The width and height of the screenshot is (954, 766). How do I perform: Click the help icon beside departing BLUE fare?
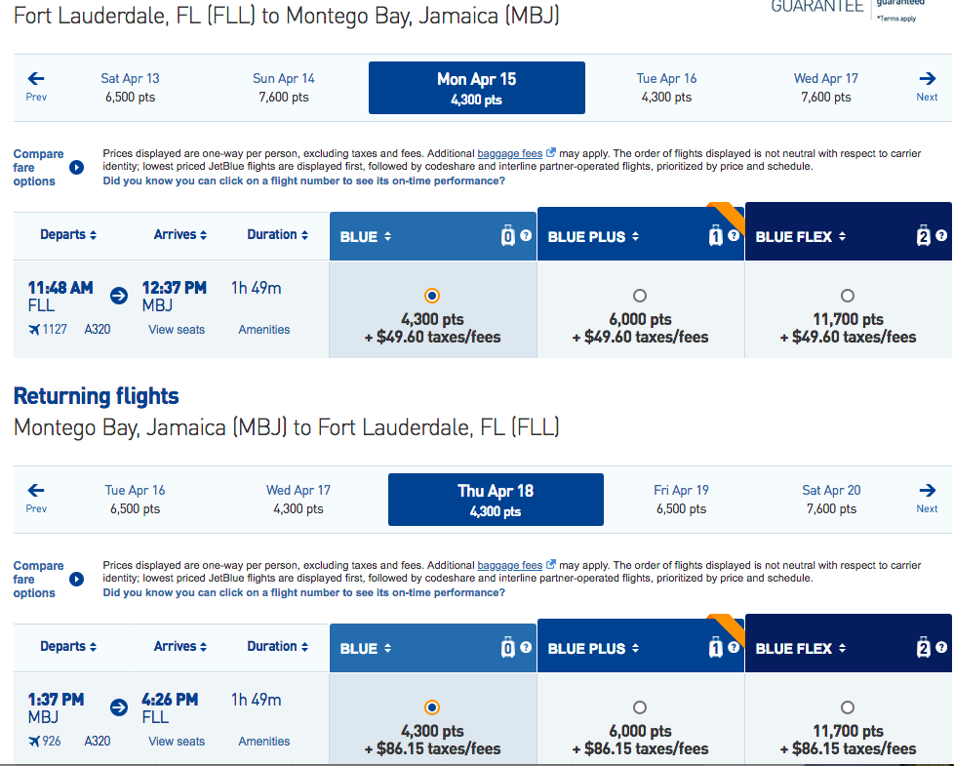pyautogui.click(x=526, y=236)
